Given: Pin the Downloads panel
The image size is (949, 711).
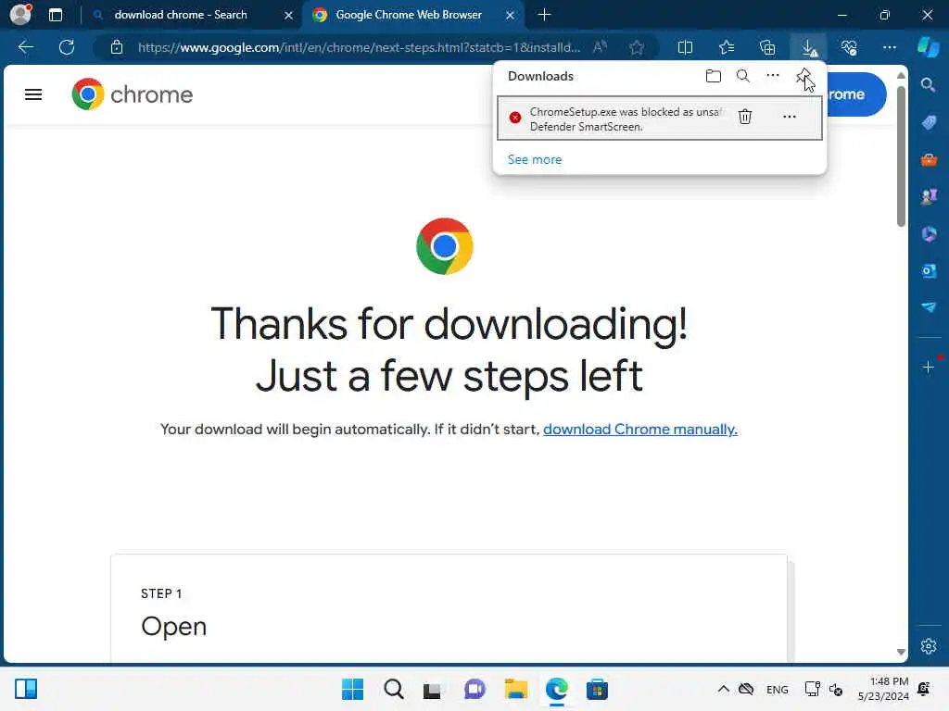Looking at the screenshot, I should point(803,76).
